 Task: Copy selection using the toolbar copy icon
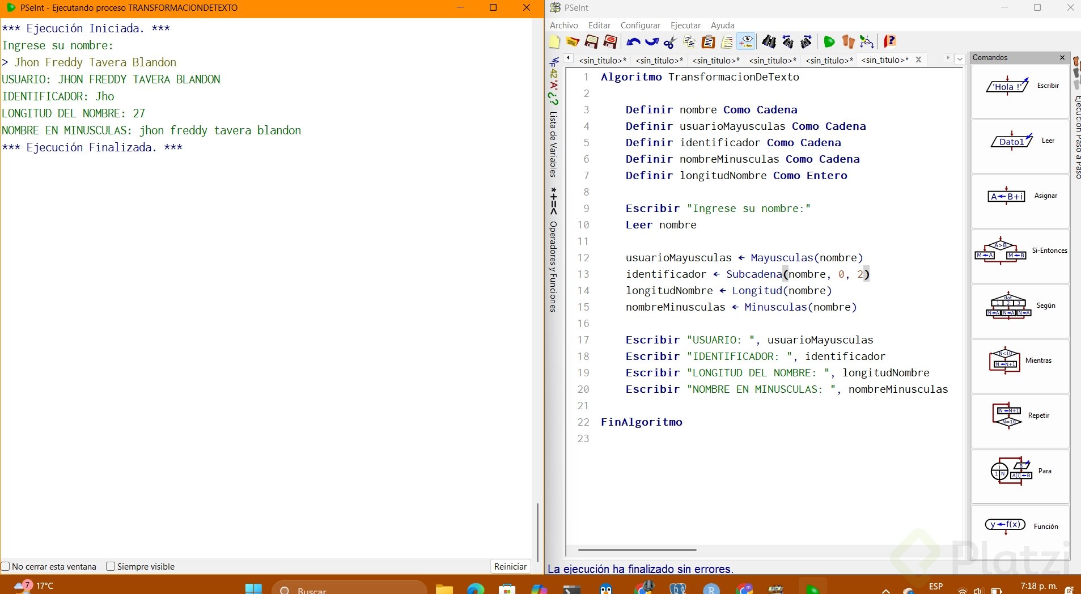coord(689,42)
